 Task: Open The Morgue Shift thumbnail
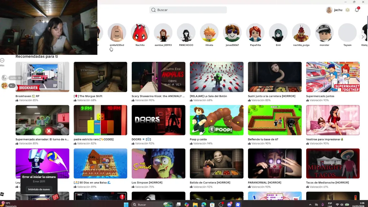click(x=100, y=77)
